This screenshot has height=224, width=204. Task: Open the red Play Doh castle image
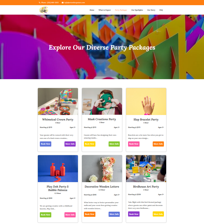(x=58, y=169)
